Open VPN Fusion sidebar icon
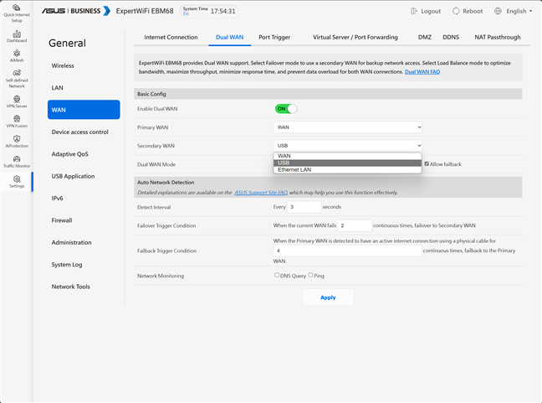 pyautogui.click(x=17, y=121)
